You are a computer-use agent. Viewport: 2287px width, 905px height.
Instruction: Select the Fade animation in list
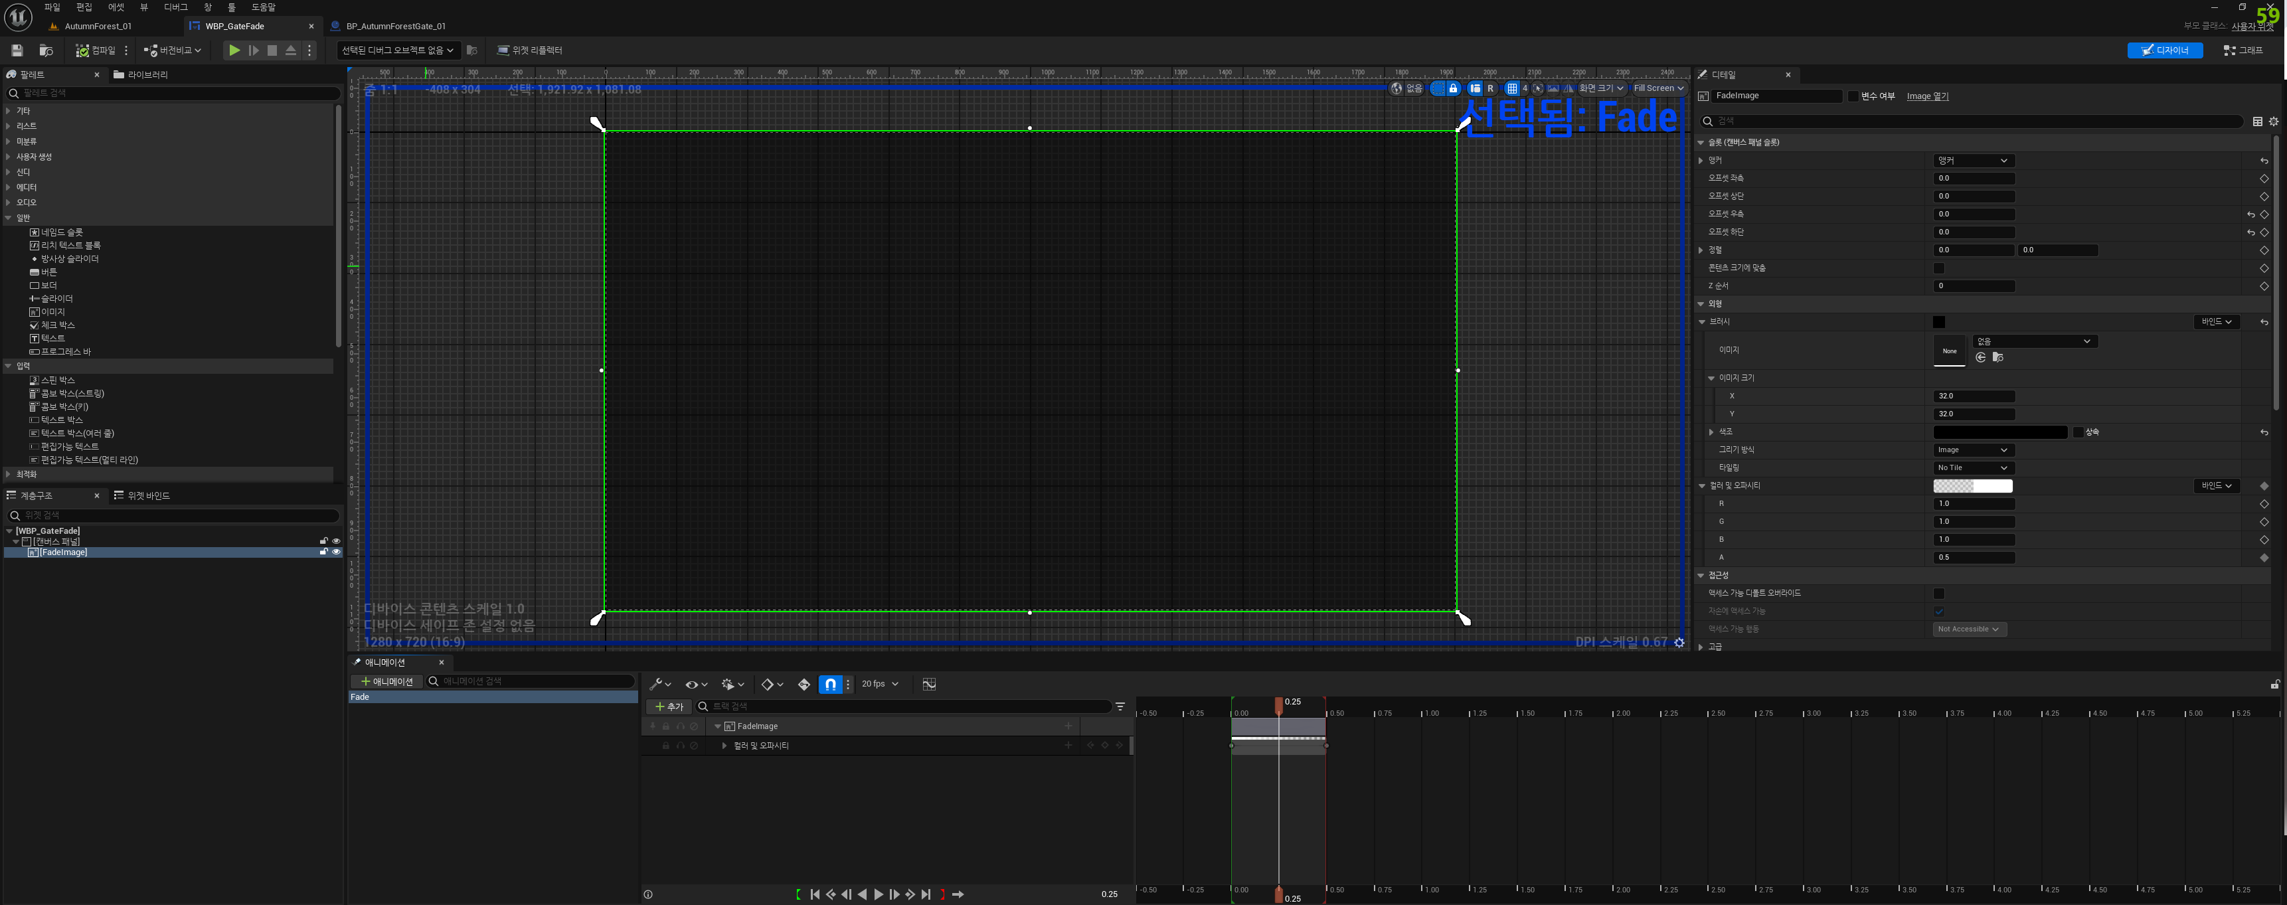pos(493,697)
